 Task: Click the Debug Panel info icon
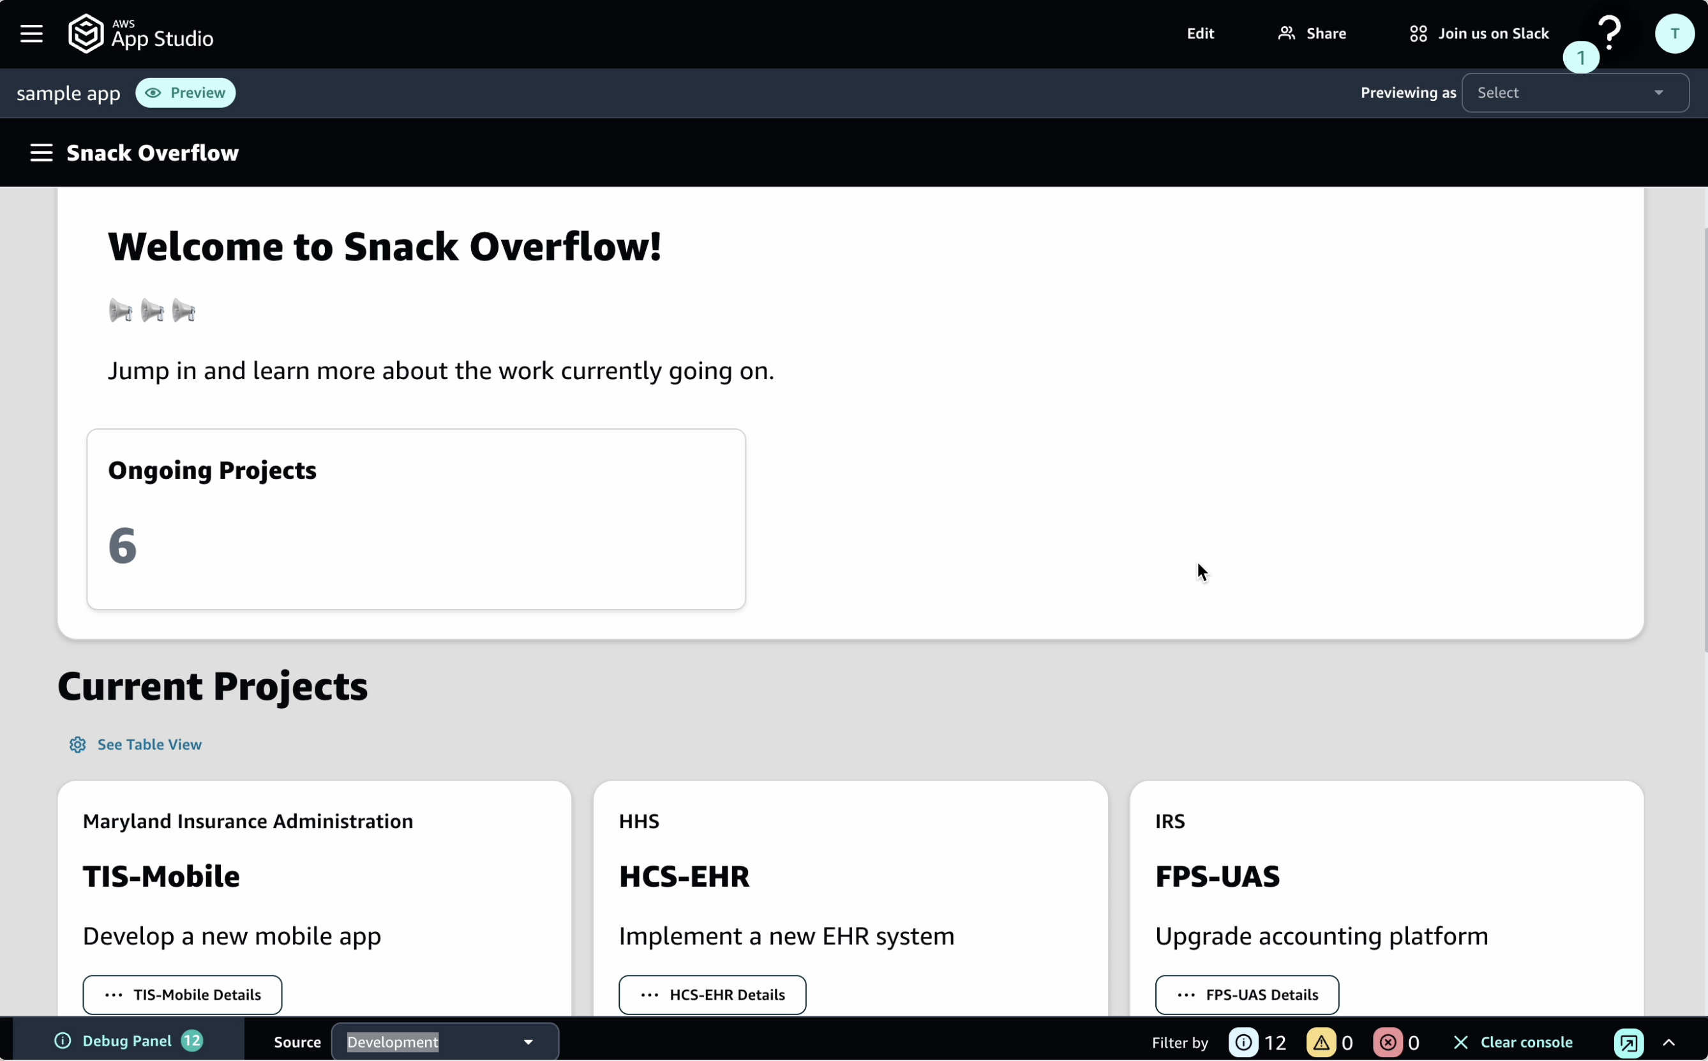[x=63, y=1041]
